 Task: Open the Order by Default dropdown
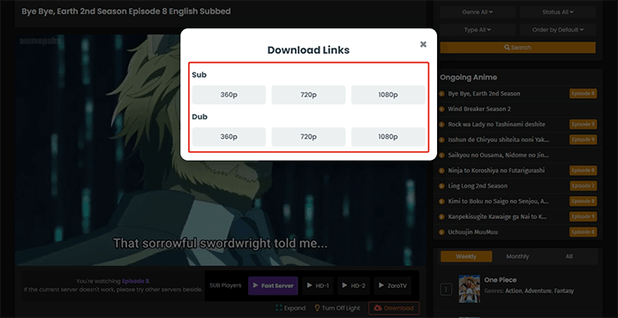tap(558, 29)
